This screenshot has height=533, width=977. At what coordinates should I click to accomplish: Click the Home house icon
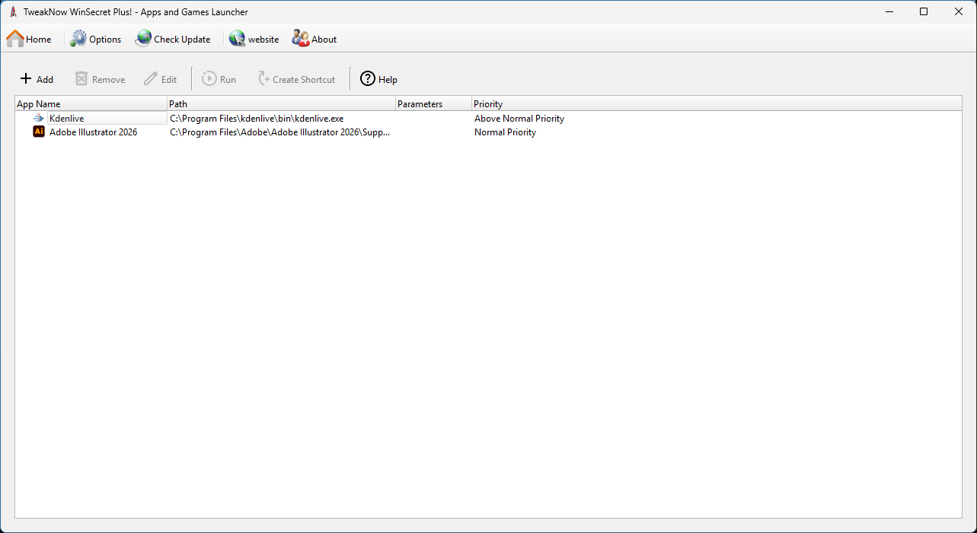click(15, 39)
